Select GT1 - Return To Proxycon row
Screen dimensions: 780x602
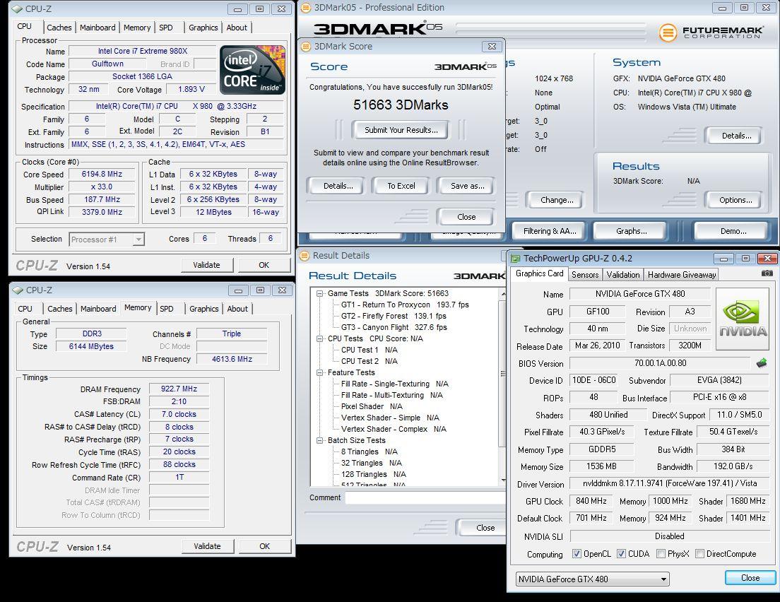(x=405, y=305)
